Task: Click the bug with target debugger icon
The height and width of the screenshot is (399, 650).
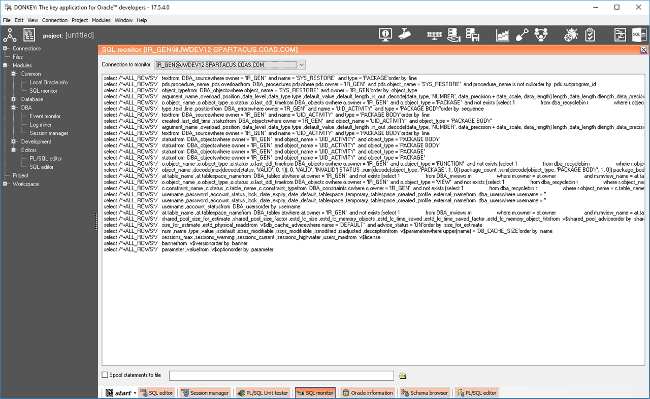Action: (571, 34)
